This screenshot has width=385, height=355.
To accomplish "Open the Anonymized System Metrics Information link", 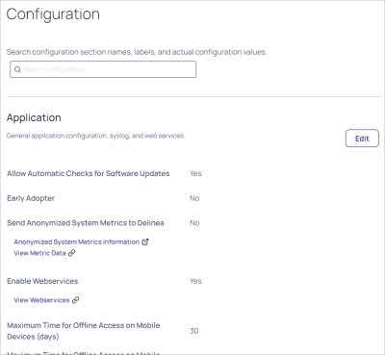I will click(77, 241).
